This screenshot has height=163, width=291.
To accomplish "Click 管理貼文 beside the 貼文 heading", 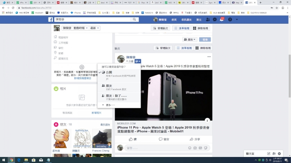I will point(163,48).
